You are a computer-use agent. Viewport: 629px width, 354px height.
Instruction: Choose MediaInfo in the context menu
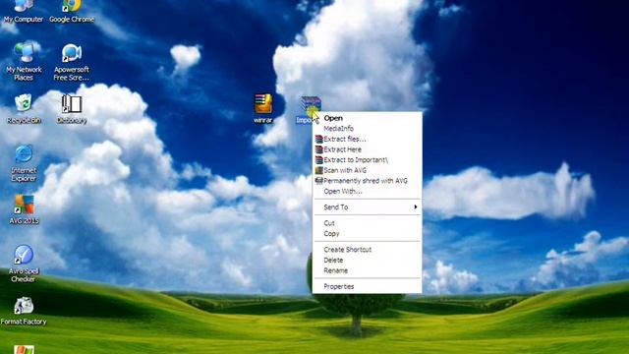click(367, 129)
